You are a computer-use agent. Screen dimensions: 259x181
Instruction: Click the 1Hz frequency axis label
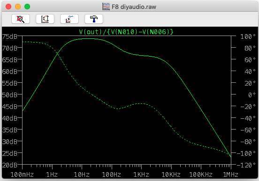52,174
